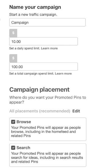Click Edit next to All placements
100x168 pixels.
[76, 111]
